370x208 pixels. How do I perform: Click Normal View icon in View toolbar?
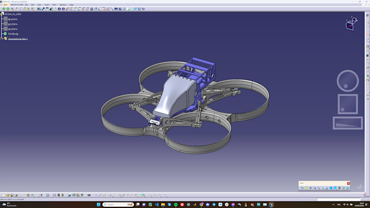pos(327,188)
